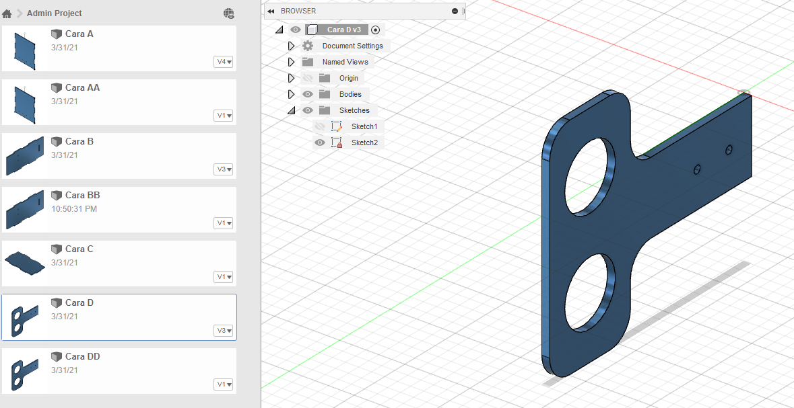Viewport: 794px width, 408px height.
Task: Expand the Bodies folder
Action: click(x=291, y=95)
